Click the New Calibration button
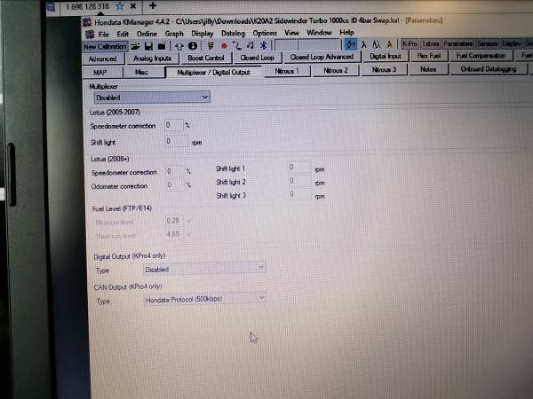 pos(104,46)
